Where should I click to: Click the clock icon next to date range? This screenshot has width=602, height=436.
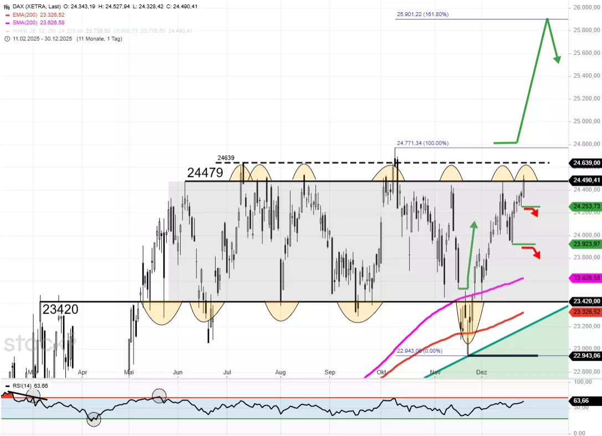(x=7, y=38)
